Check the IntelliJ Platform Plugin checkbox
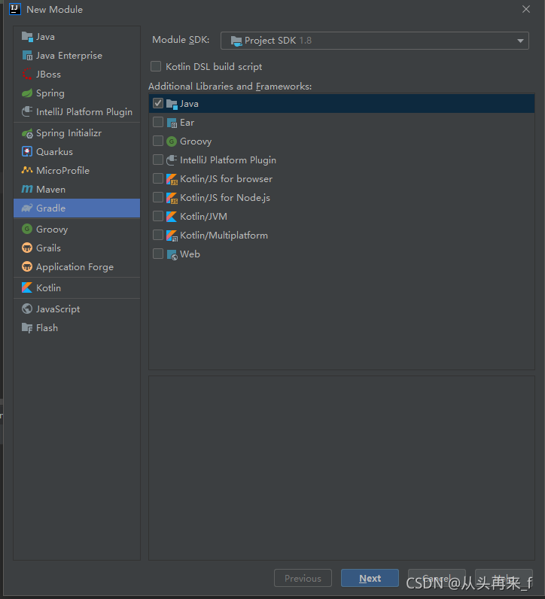Viewport: 545px width, 599px height. (158, 160)
